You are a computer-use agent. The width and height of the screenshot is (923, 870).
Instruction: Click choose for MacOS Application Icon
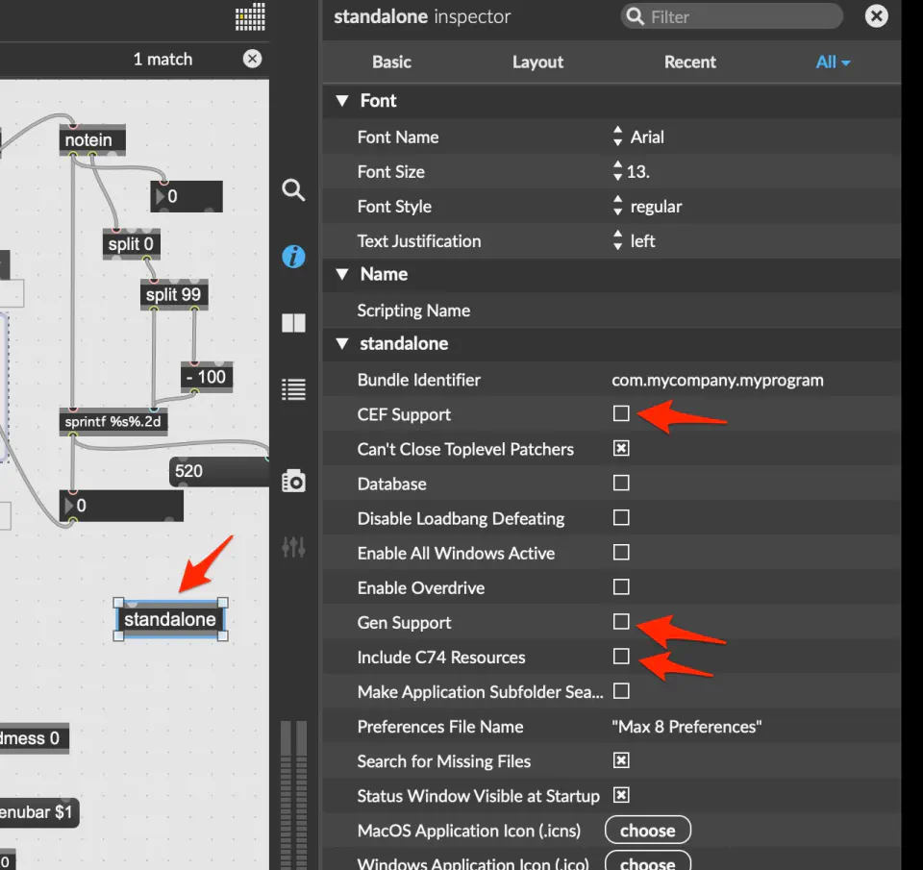tap(647, 831)
